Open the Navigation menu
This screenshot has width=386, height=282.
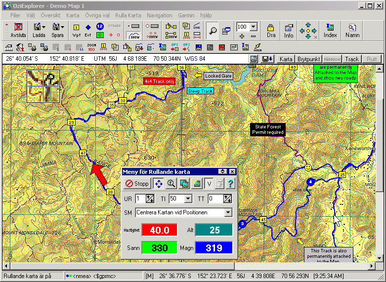click(160, 15)
